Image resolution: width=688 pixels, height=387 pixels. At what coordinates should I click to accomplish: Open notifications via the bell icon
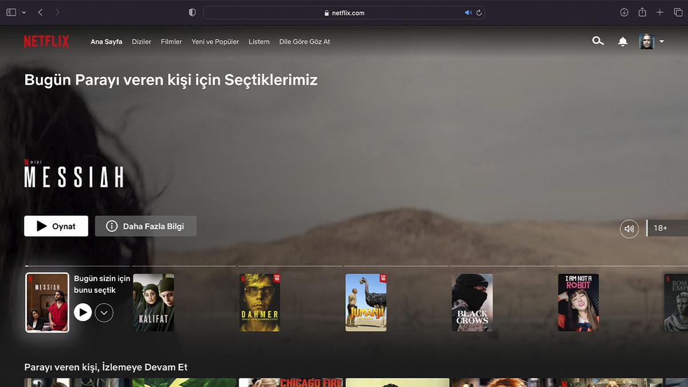coord(622,41)
